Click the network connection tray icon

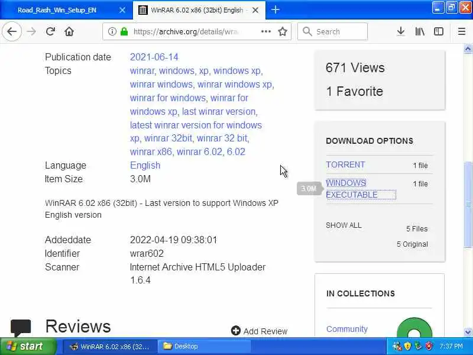[x=397, y=346]
